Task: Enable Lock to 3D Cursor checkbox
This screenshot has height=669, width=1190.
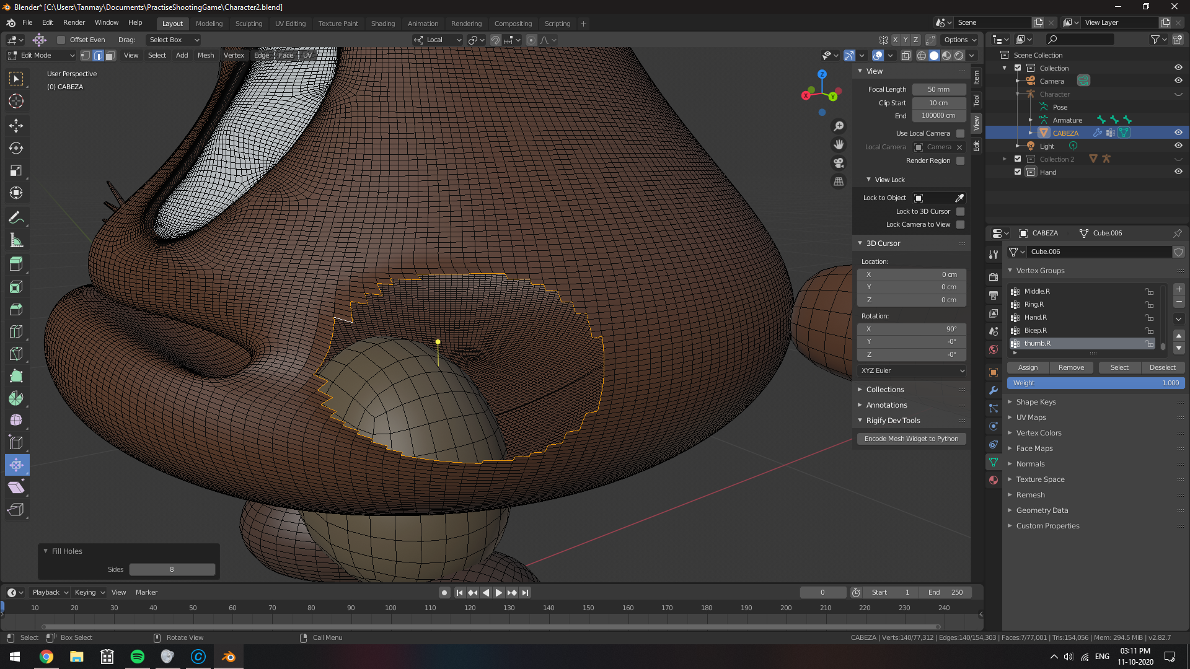Action: pyautogui.click(x=960, y=211)
